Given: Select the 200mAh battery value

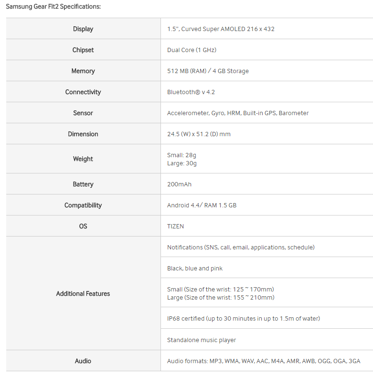Looking at the screenshot, I should pyautogui.click(x=179, y=184).
